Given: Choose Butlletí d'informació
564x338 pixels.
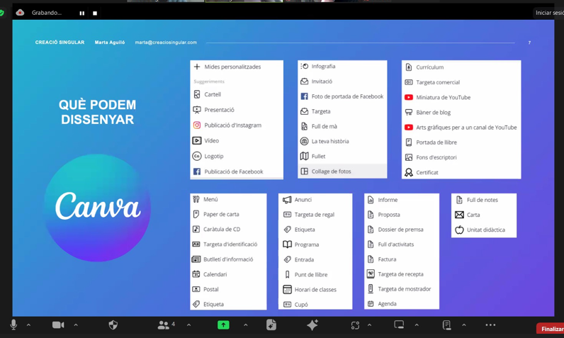Looking at the screenshot, I should pos(223,259).
